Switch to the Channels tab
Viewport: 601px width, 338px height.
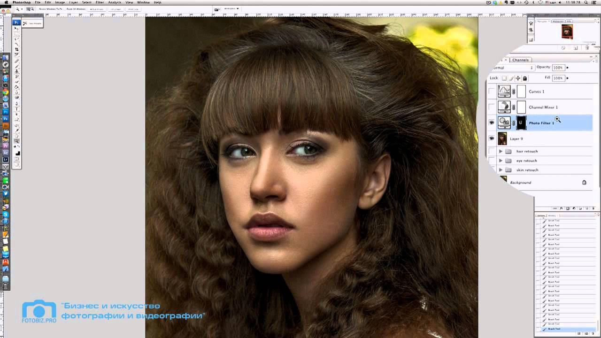520,60
